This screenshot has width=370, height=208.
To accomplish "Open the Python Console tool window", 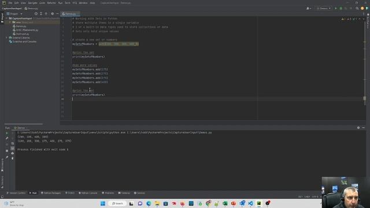I will [x=88, y=193].
